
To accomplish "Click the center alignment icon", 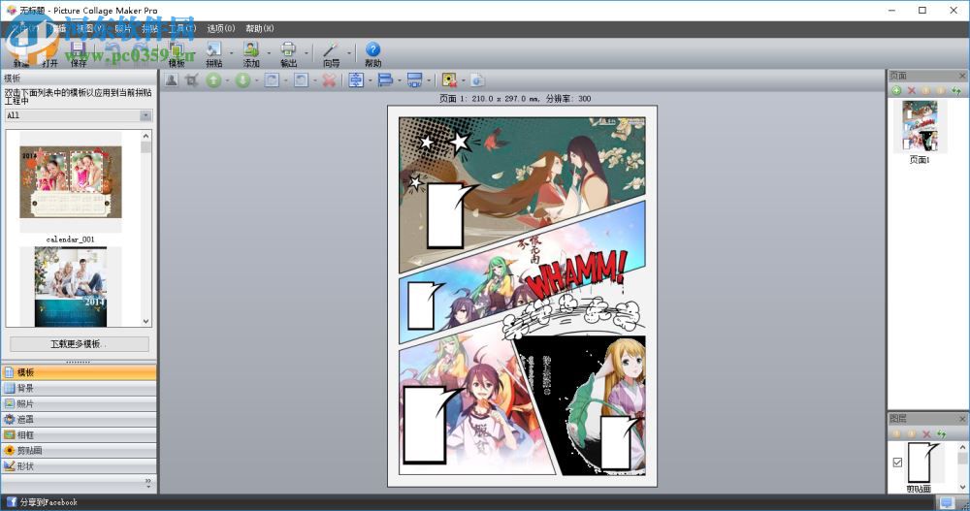I will tap(356, 80).
